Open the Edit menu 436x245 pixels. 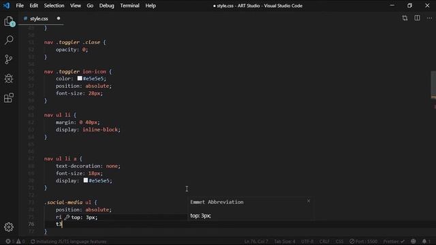[33, 5]
